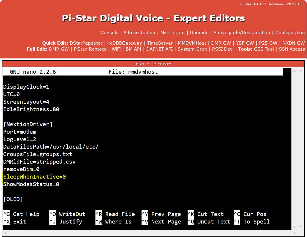
Task: Click the SSH - Pi-Star title bar
Action: coord(153,64)
